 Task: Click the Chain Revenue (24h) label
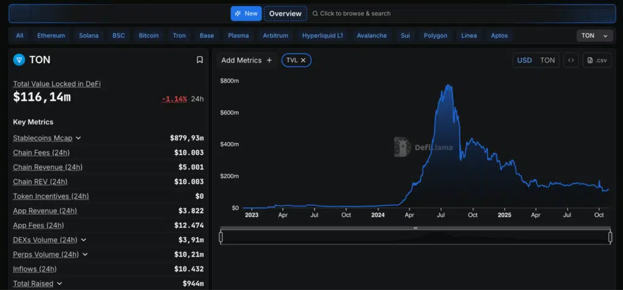coord(47,167)
